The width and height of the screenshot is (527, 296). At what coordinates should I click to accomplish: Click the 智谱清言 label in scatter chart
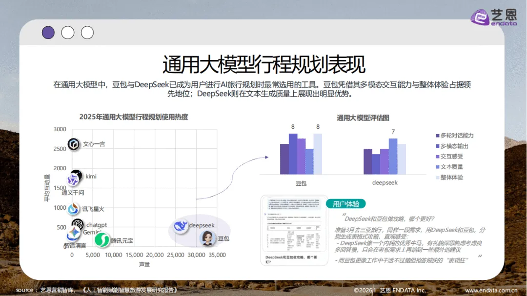coord(75,246)
